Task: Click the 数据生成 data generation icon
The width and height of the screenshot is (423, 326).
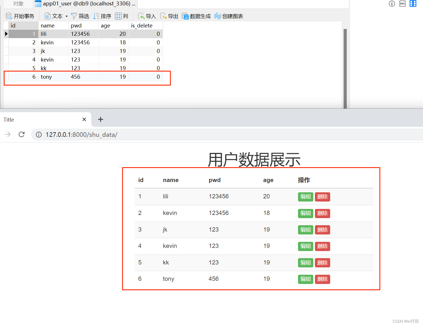Action: click(x=185, y=16)
